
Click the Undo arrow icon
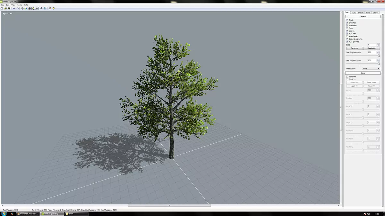pos(14,8)
